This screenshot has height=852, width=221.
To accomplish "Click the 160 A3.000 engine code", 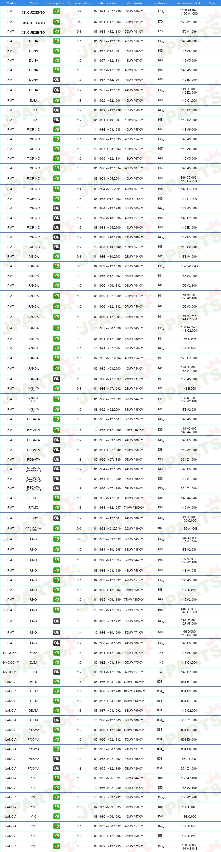I will tap(189, 580).
